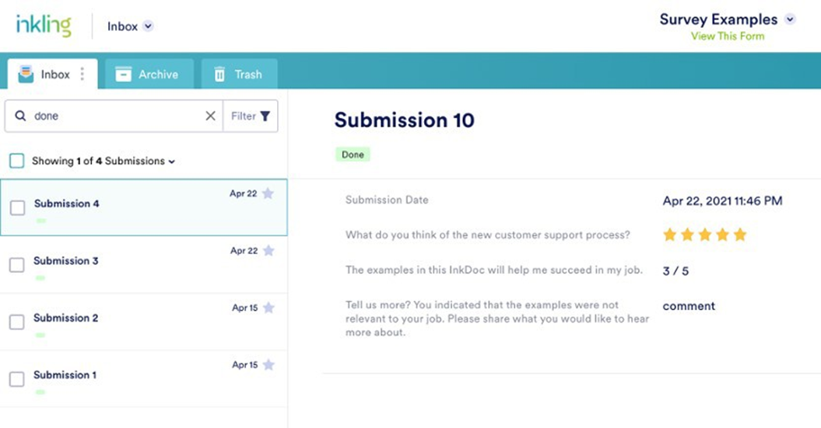The image size is (821, 428).
Task: Open Inbox tab options via three-dot icon
Action: point(82,75)
